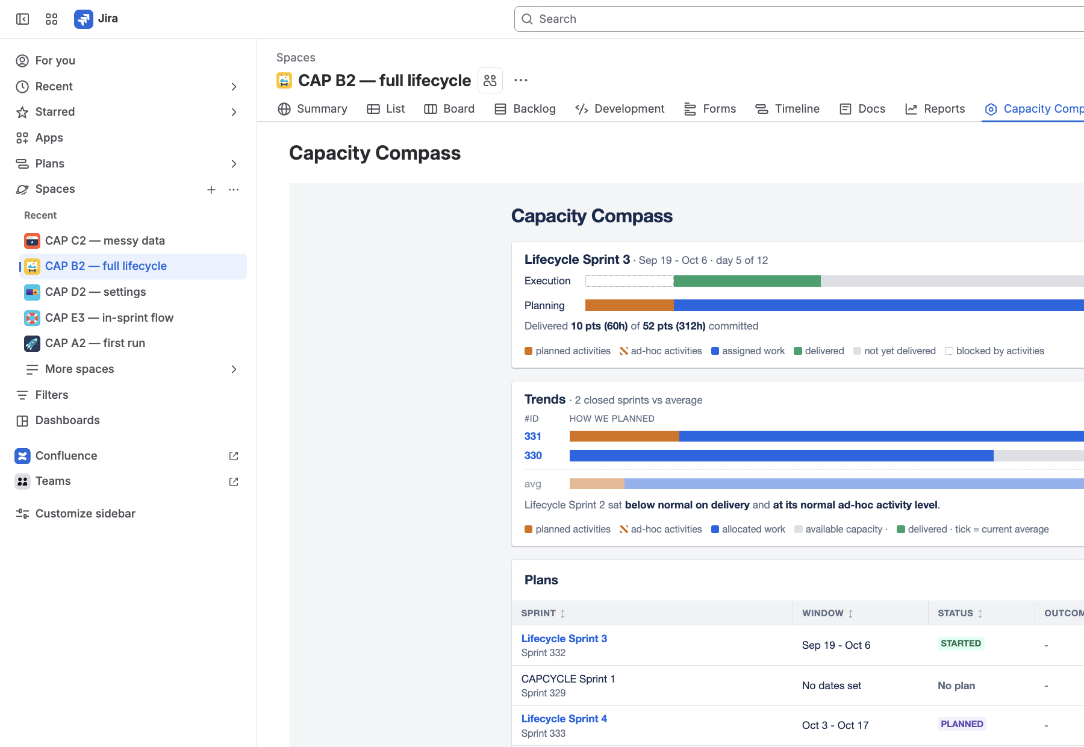1084x747 pixels.
Task: Click the green delivered segment of Execution bar
Action: [747, 281]
